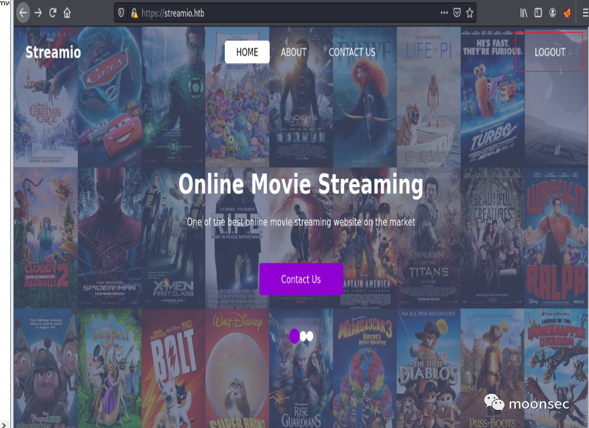Click LOGOUT in the navigation bar
The image size is (589, 428).
[x=549, y=52]
